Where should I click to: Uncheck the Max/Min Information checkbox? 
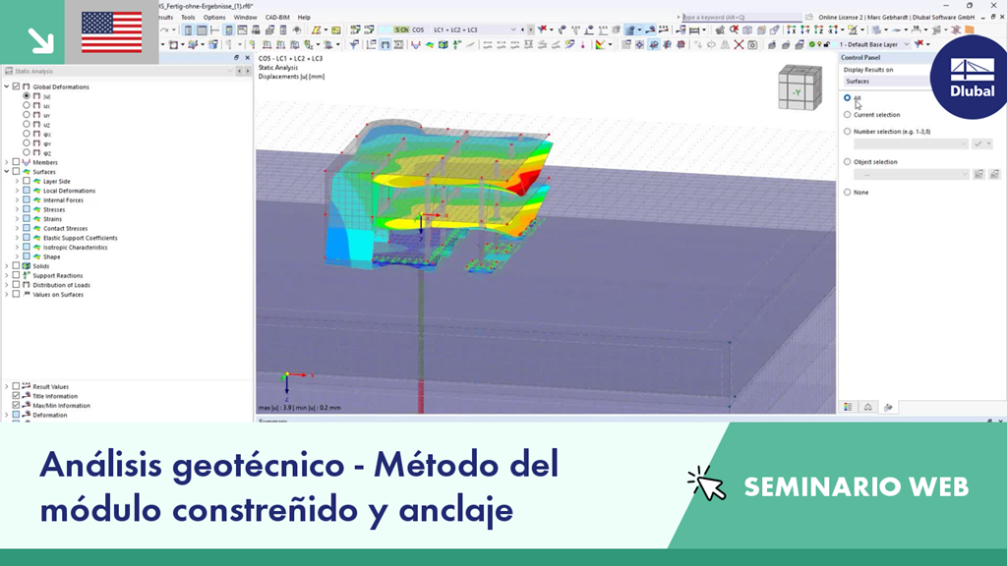coord(15,406)
